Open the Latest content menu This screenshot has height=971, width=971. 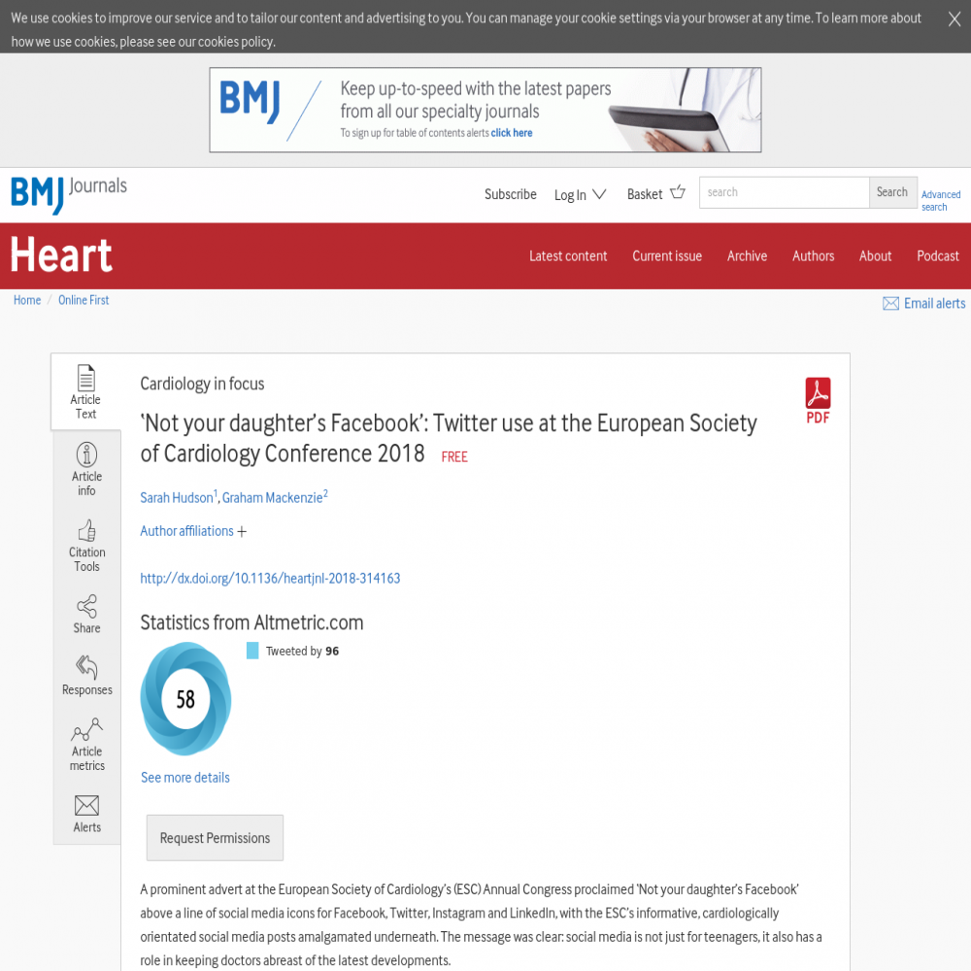[x=568, y=255]
